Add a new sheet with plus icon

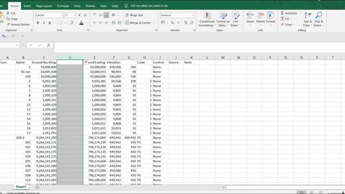[37, 187]
